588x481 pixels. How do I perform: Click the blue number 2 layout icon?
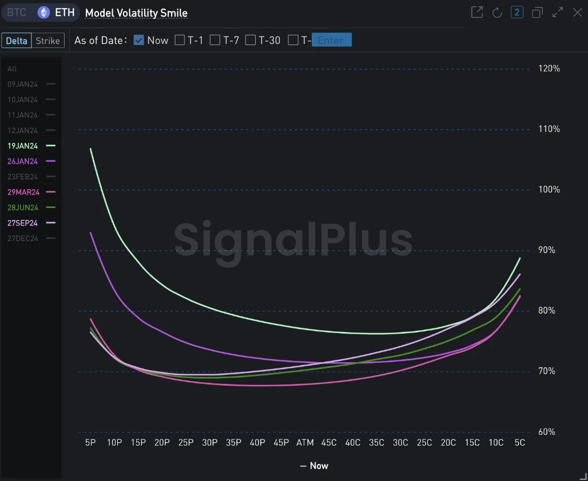point(517,13)
